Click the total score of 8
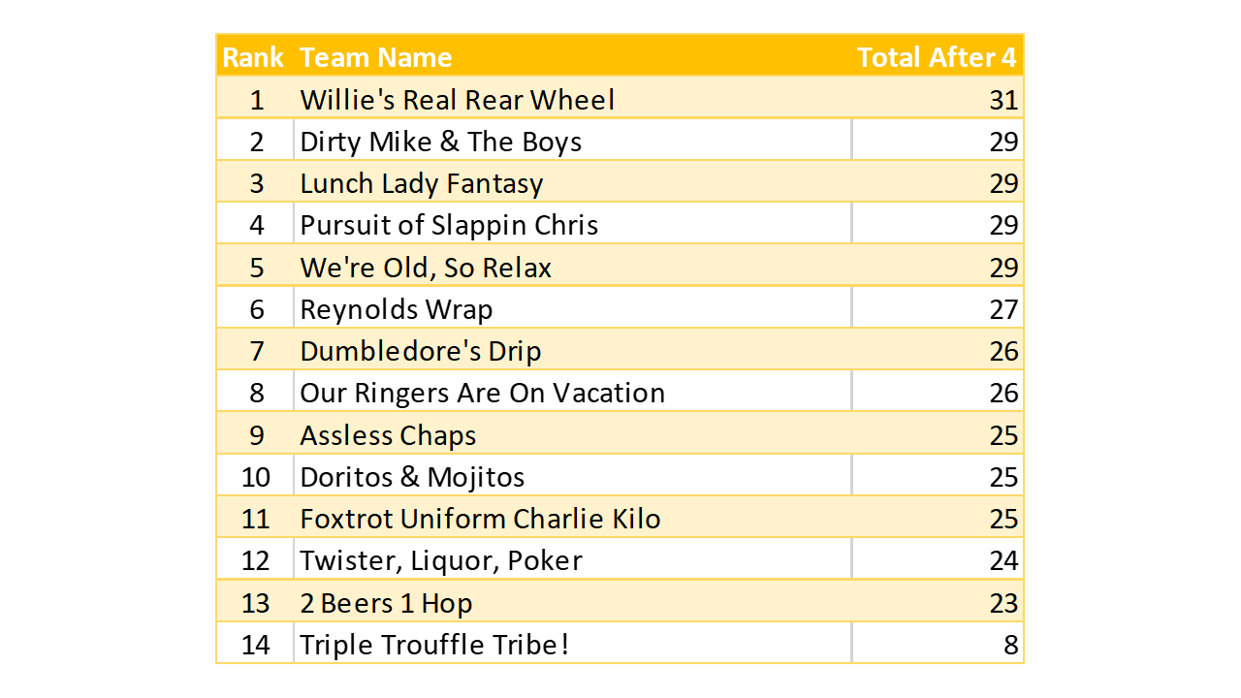This screenshot has width=1241, height=698. (1011, 645)
